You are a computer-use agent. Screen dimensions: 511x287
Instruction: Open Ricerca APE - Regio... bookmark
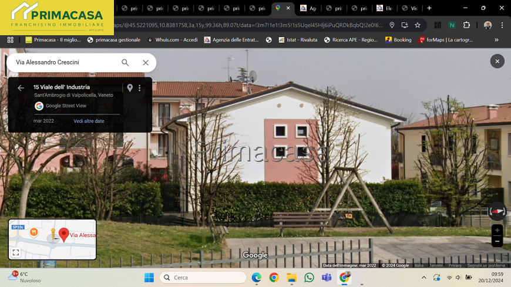tap(351, 40)
